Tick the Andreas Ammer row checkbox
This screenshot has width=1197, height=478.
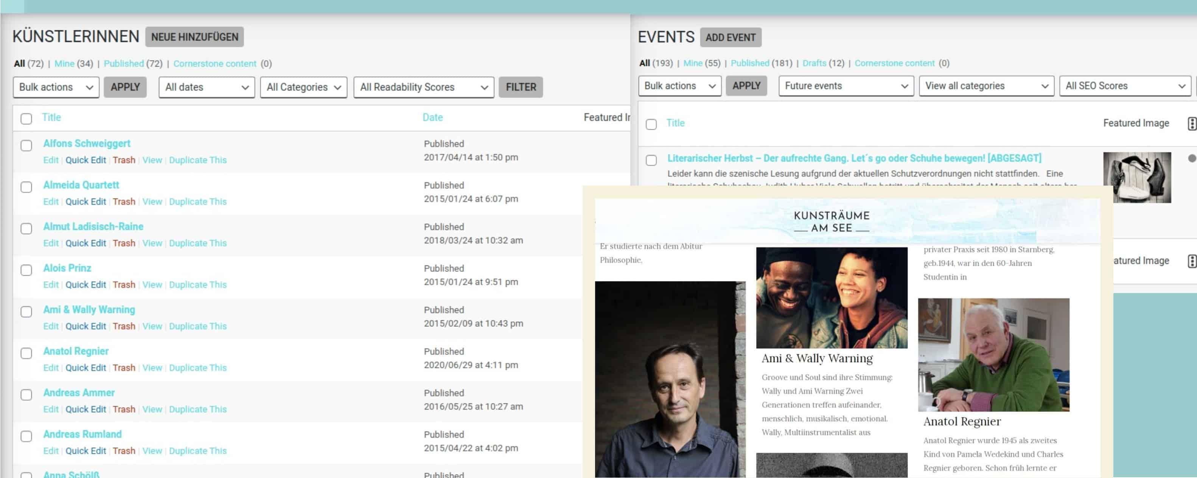(26, 394)
